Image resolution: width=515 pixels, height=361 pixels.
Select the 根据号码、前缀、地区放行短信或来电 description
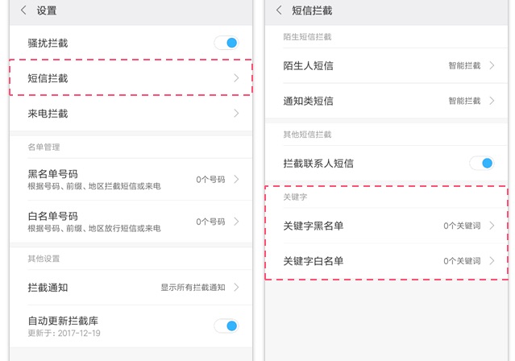coord(94,228)
